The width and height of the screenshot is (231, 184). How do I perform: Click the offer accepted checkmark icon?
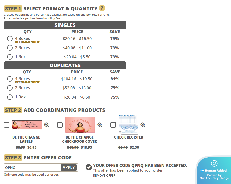point(89,167)
